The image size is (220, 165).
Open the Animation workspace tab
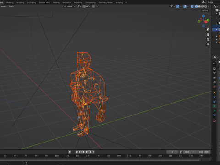pos(67,2)
